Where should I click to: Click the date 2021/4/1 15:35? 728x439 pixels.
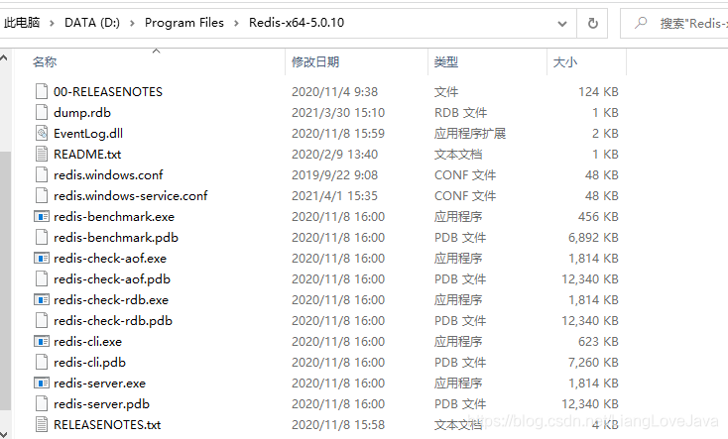point(334,196)
